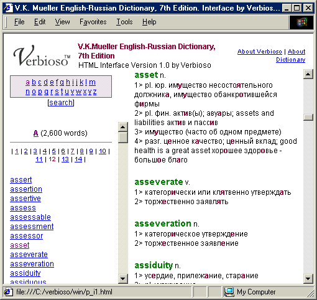
Task: Open the visited word 'asset'
Action: pyautogui.click(x=20, y=245)
